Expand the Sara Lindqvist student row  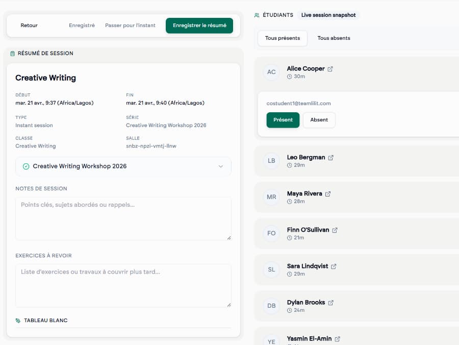tap(357, 270)
